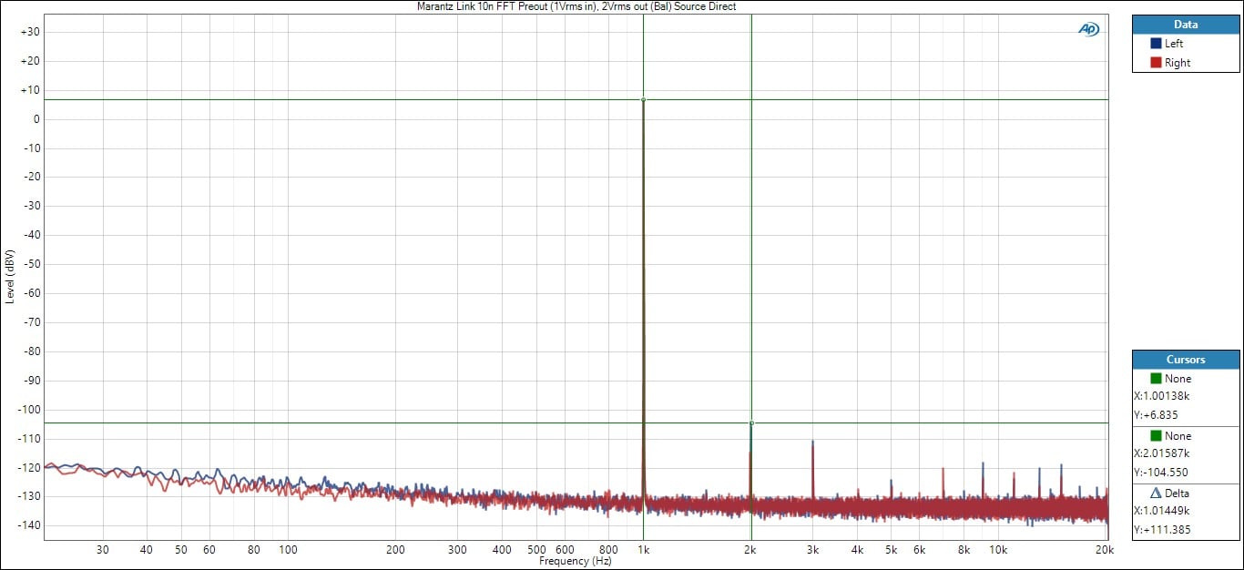
Task: Click the green square above X:1.00138k
Action: (x=1156, y=378)
